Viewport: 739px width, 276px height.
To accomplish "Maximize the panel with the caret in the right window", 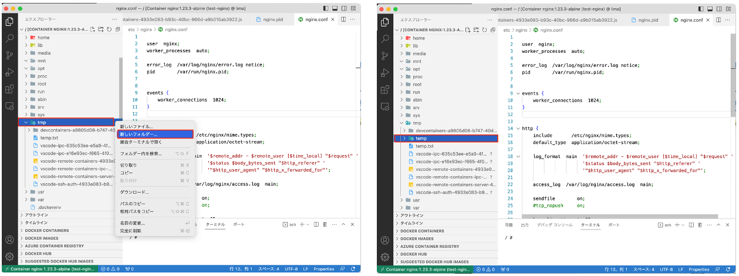I will pos(719,225).
